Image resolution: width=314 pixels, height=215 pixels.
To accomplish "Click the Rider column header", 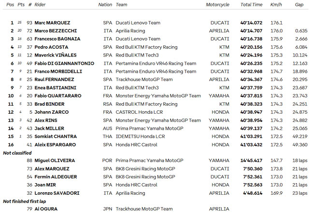I will click(x=40, y=5).
